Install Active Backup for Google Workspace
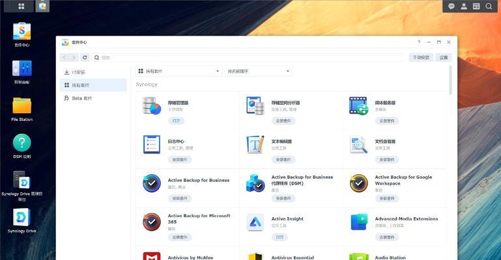Viewport: 501px width, 260px height. click(x=386, y=198)
